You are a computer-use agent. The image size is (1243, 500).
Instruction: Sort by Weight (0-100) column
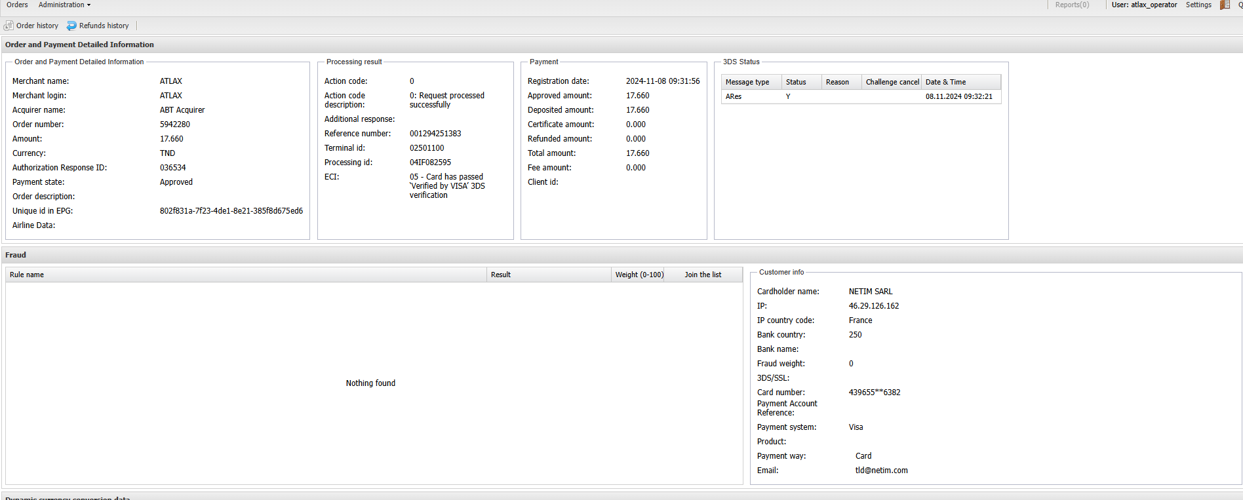pos(639,275)
